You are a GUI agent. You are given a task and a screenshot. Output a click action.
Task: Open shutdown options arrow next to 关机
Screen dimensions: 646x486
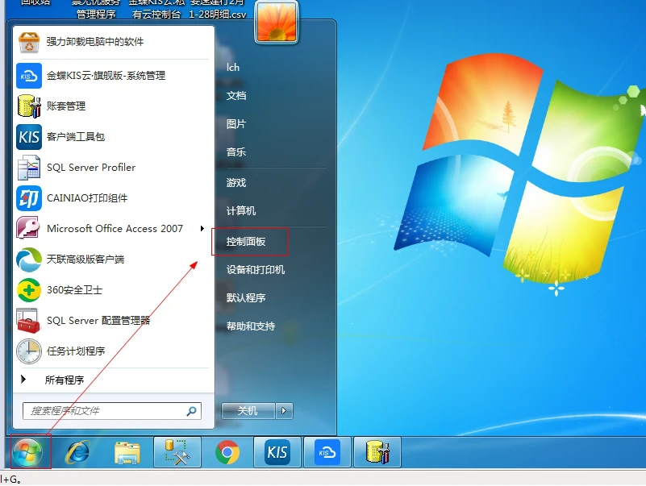tap(284, 410)
